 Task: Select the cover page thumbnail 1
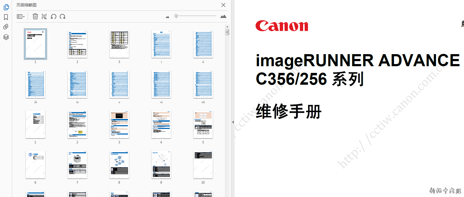[35, 44]
